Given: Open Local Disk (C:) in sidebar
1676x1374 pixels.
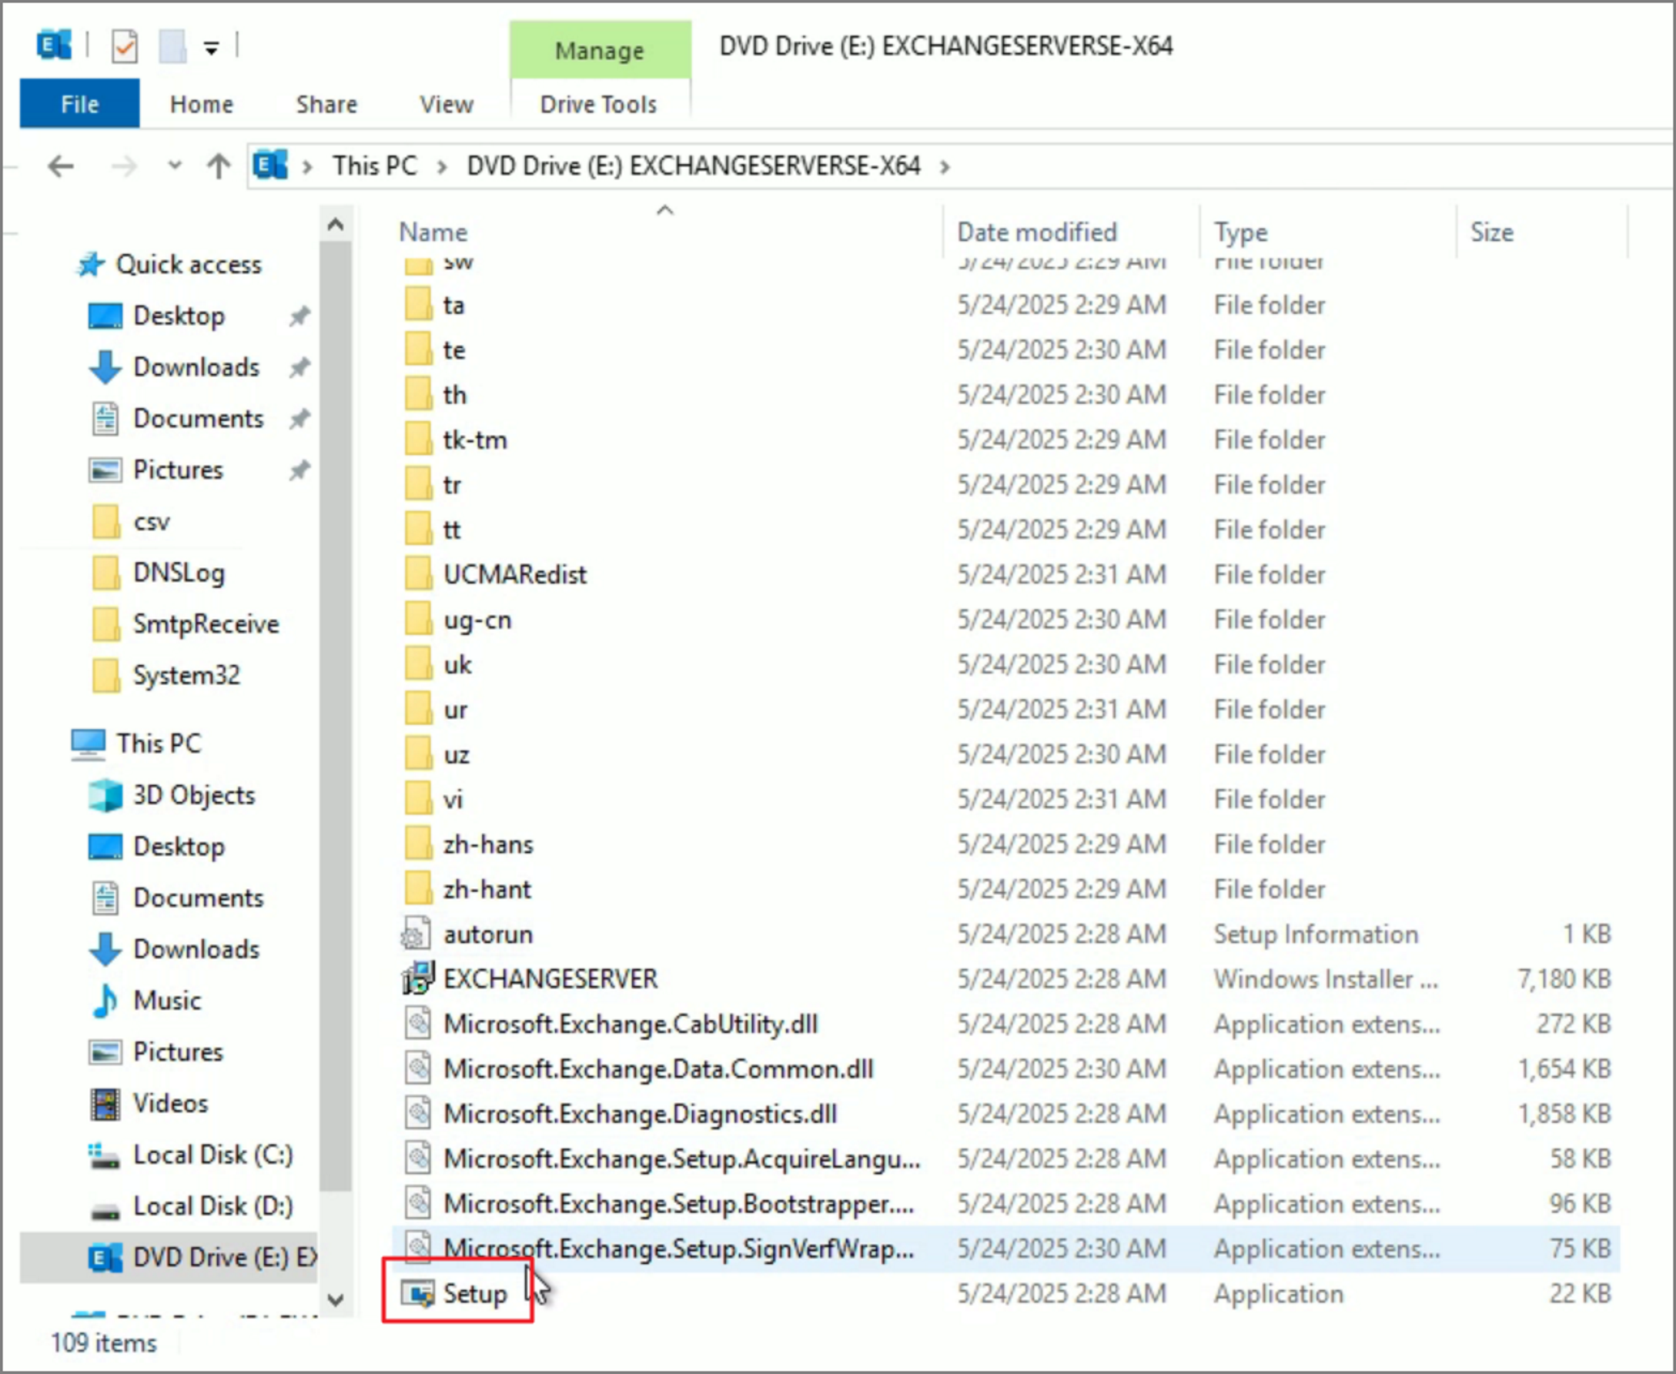Looking at the screenshot, I should click(212, 1155).
